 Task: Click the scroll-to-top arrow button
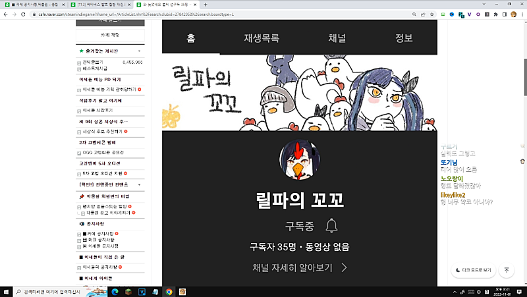pyautogui.click(x=507, y=270)
